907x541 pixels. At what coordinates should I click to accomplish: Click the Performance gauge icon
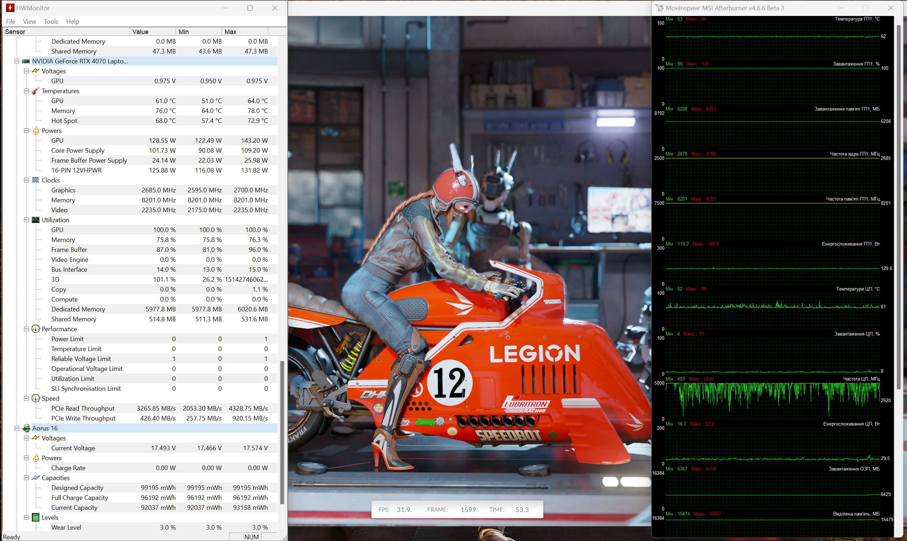36,329
